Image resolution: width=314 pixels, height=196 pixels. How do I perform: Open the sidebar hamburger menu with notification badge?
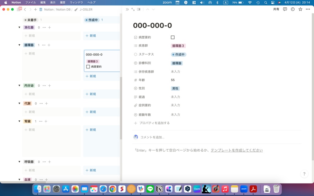coord(19,9)
